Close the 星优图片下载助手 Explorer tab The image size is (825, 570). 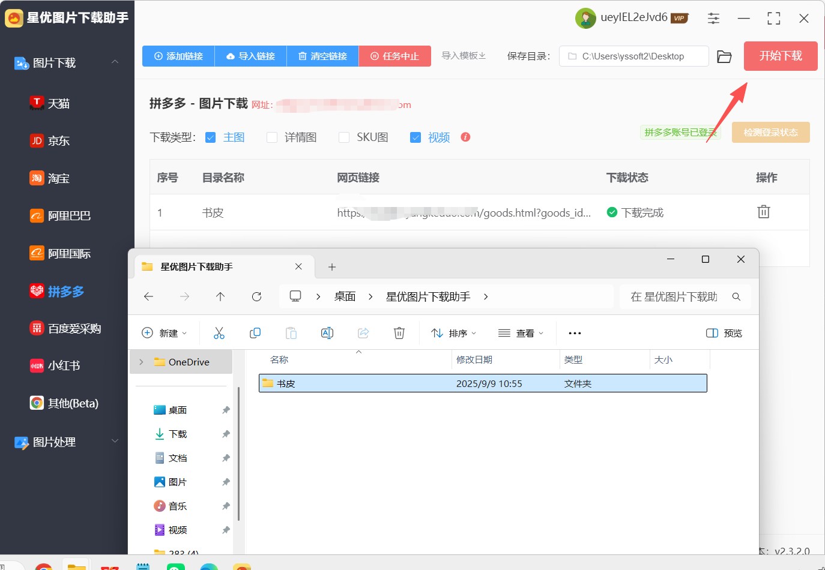298,266
